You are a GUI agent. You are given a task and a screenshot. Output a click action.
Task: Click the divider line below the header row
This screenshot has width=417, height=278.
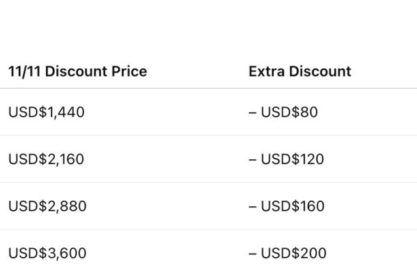[x=208, y=88]
